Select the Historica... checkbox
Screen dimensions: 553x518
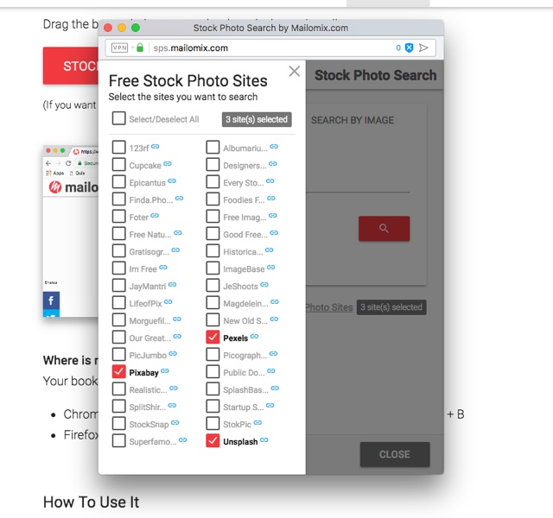pyautogui.click(x=213, y=250)
